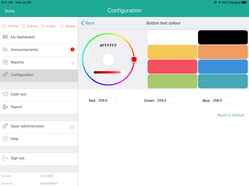
Task: Click the Wi-Fi icon in status bar
Action: tap(215, 2)
